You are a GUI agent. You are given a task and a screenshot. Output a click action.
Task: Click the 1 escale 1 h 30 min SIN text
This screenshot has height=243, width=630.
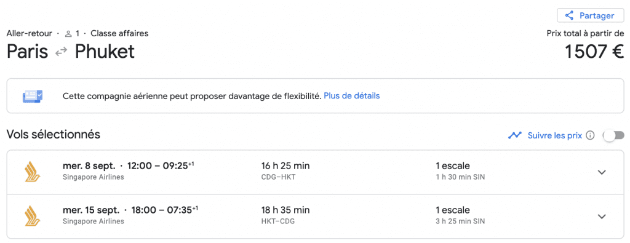[460, 171]
